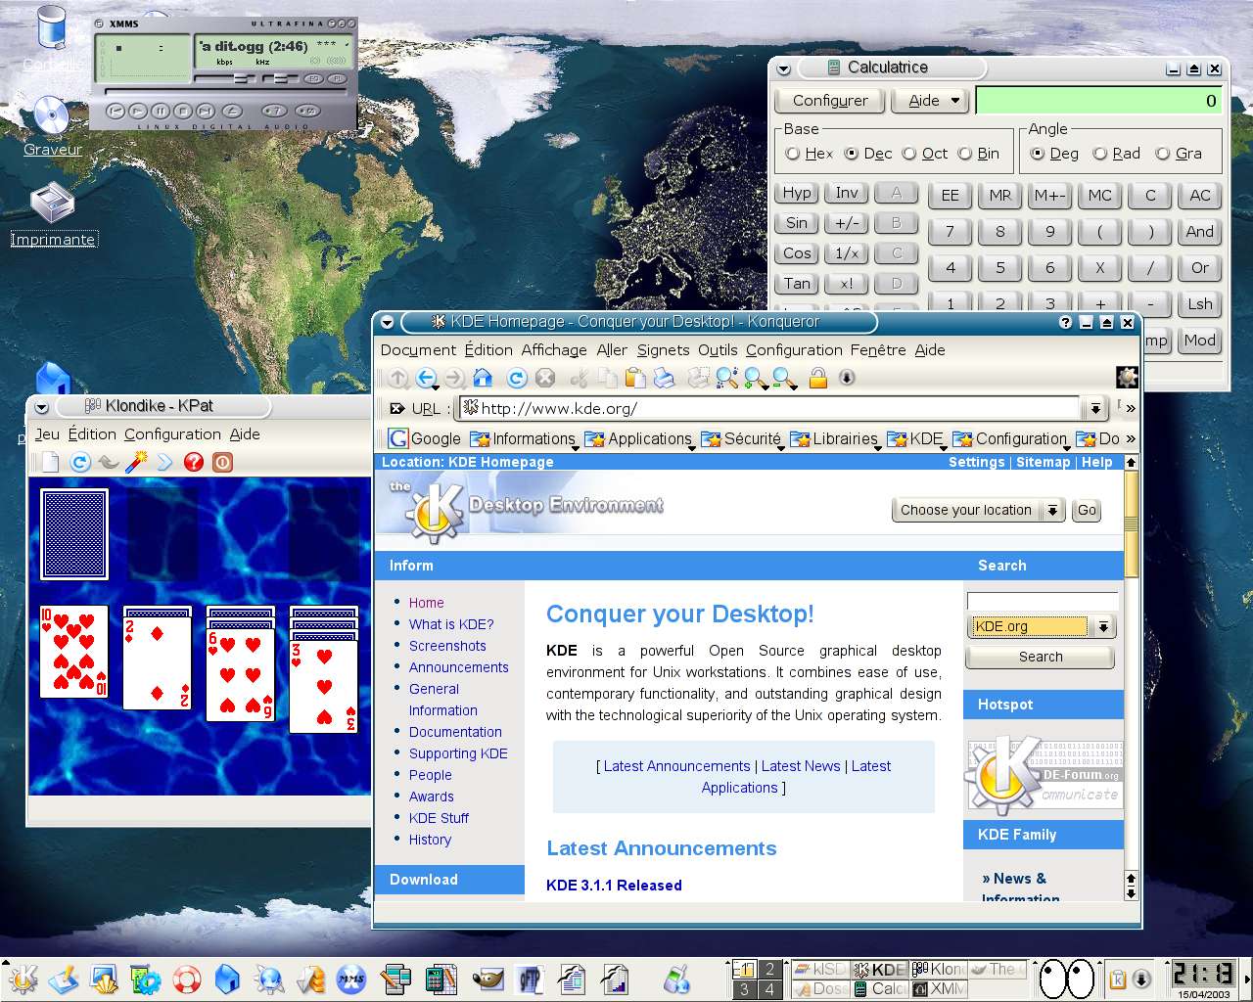1253x1002 pixels.
Task: Reload the page in Konqueror
Action: pyautogui.click(x=517, y=379)
